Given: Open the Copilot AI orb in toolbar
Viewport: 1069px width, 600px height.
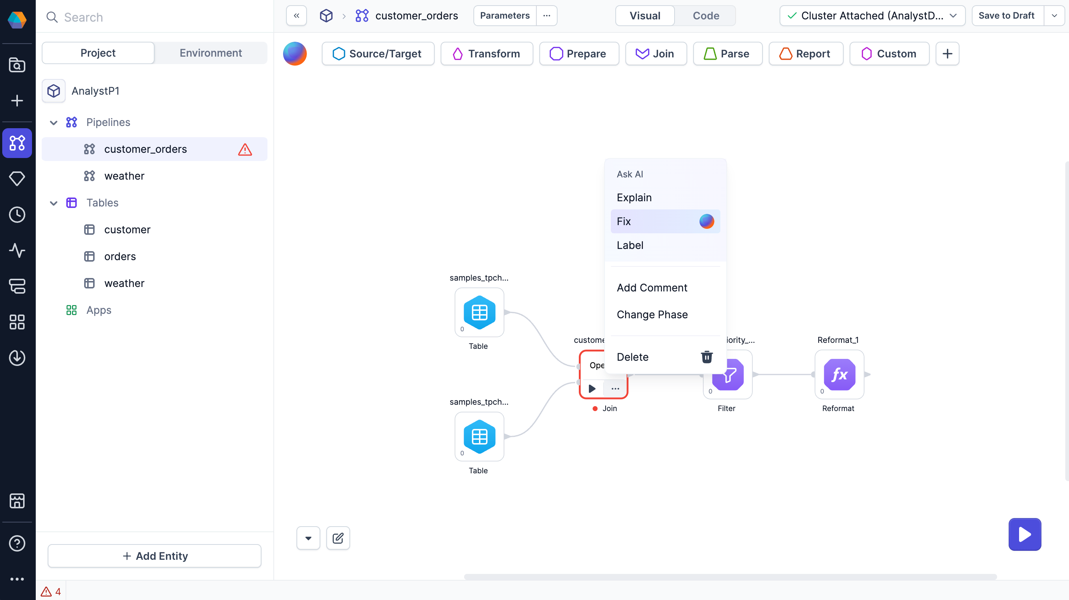Looking at the screenshot, I should click(x=295, y=54).
